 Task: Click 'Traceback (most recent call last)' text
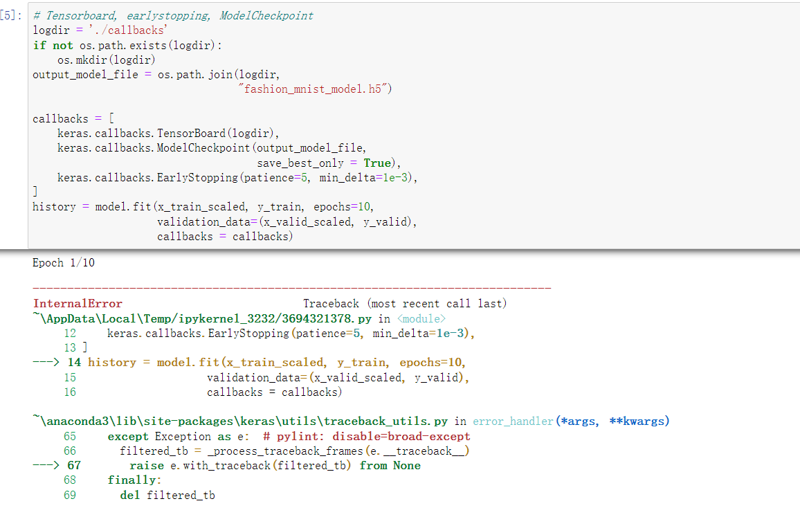pyautogui.click(x=405, y=304)
